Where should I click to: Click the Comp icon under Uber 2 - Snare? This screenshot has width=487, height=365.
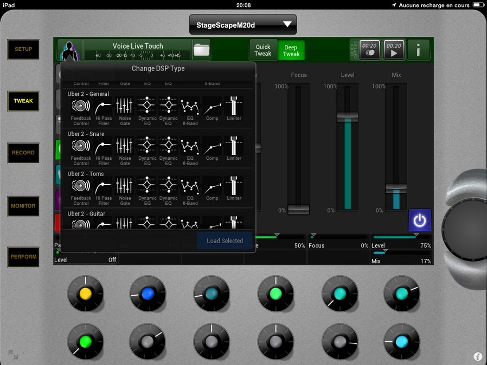[212, 146]
